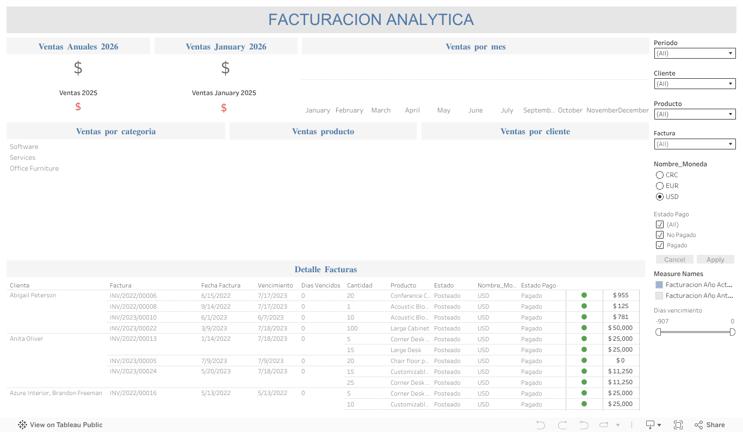Image resolution: width=743 pixels, height=432 pixels.
Task: Select the EUR currency radio button
Action: (660, 186)
